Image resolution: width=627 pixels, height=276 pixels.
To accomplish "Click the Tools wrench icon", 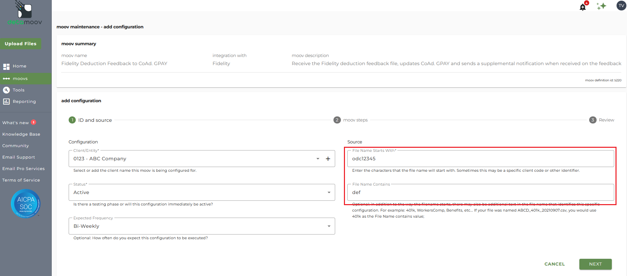I will (6, 90).
